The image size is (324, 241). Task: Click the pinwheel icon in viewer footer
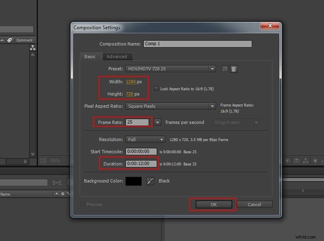tap(315, 161)
